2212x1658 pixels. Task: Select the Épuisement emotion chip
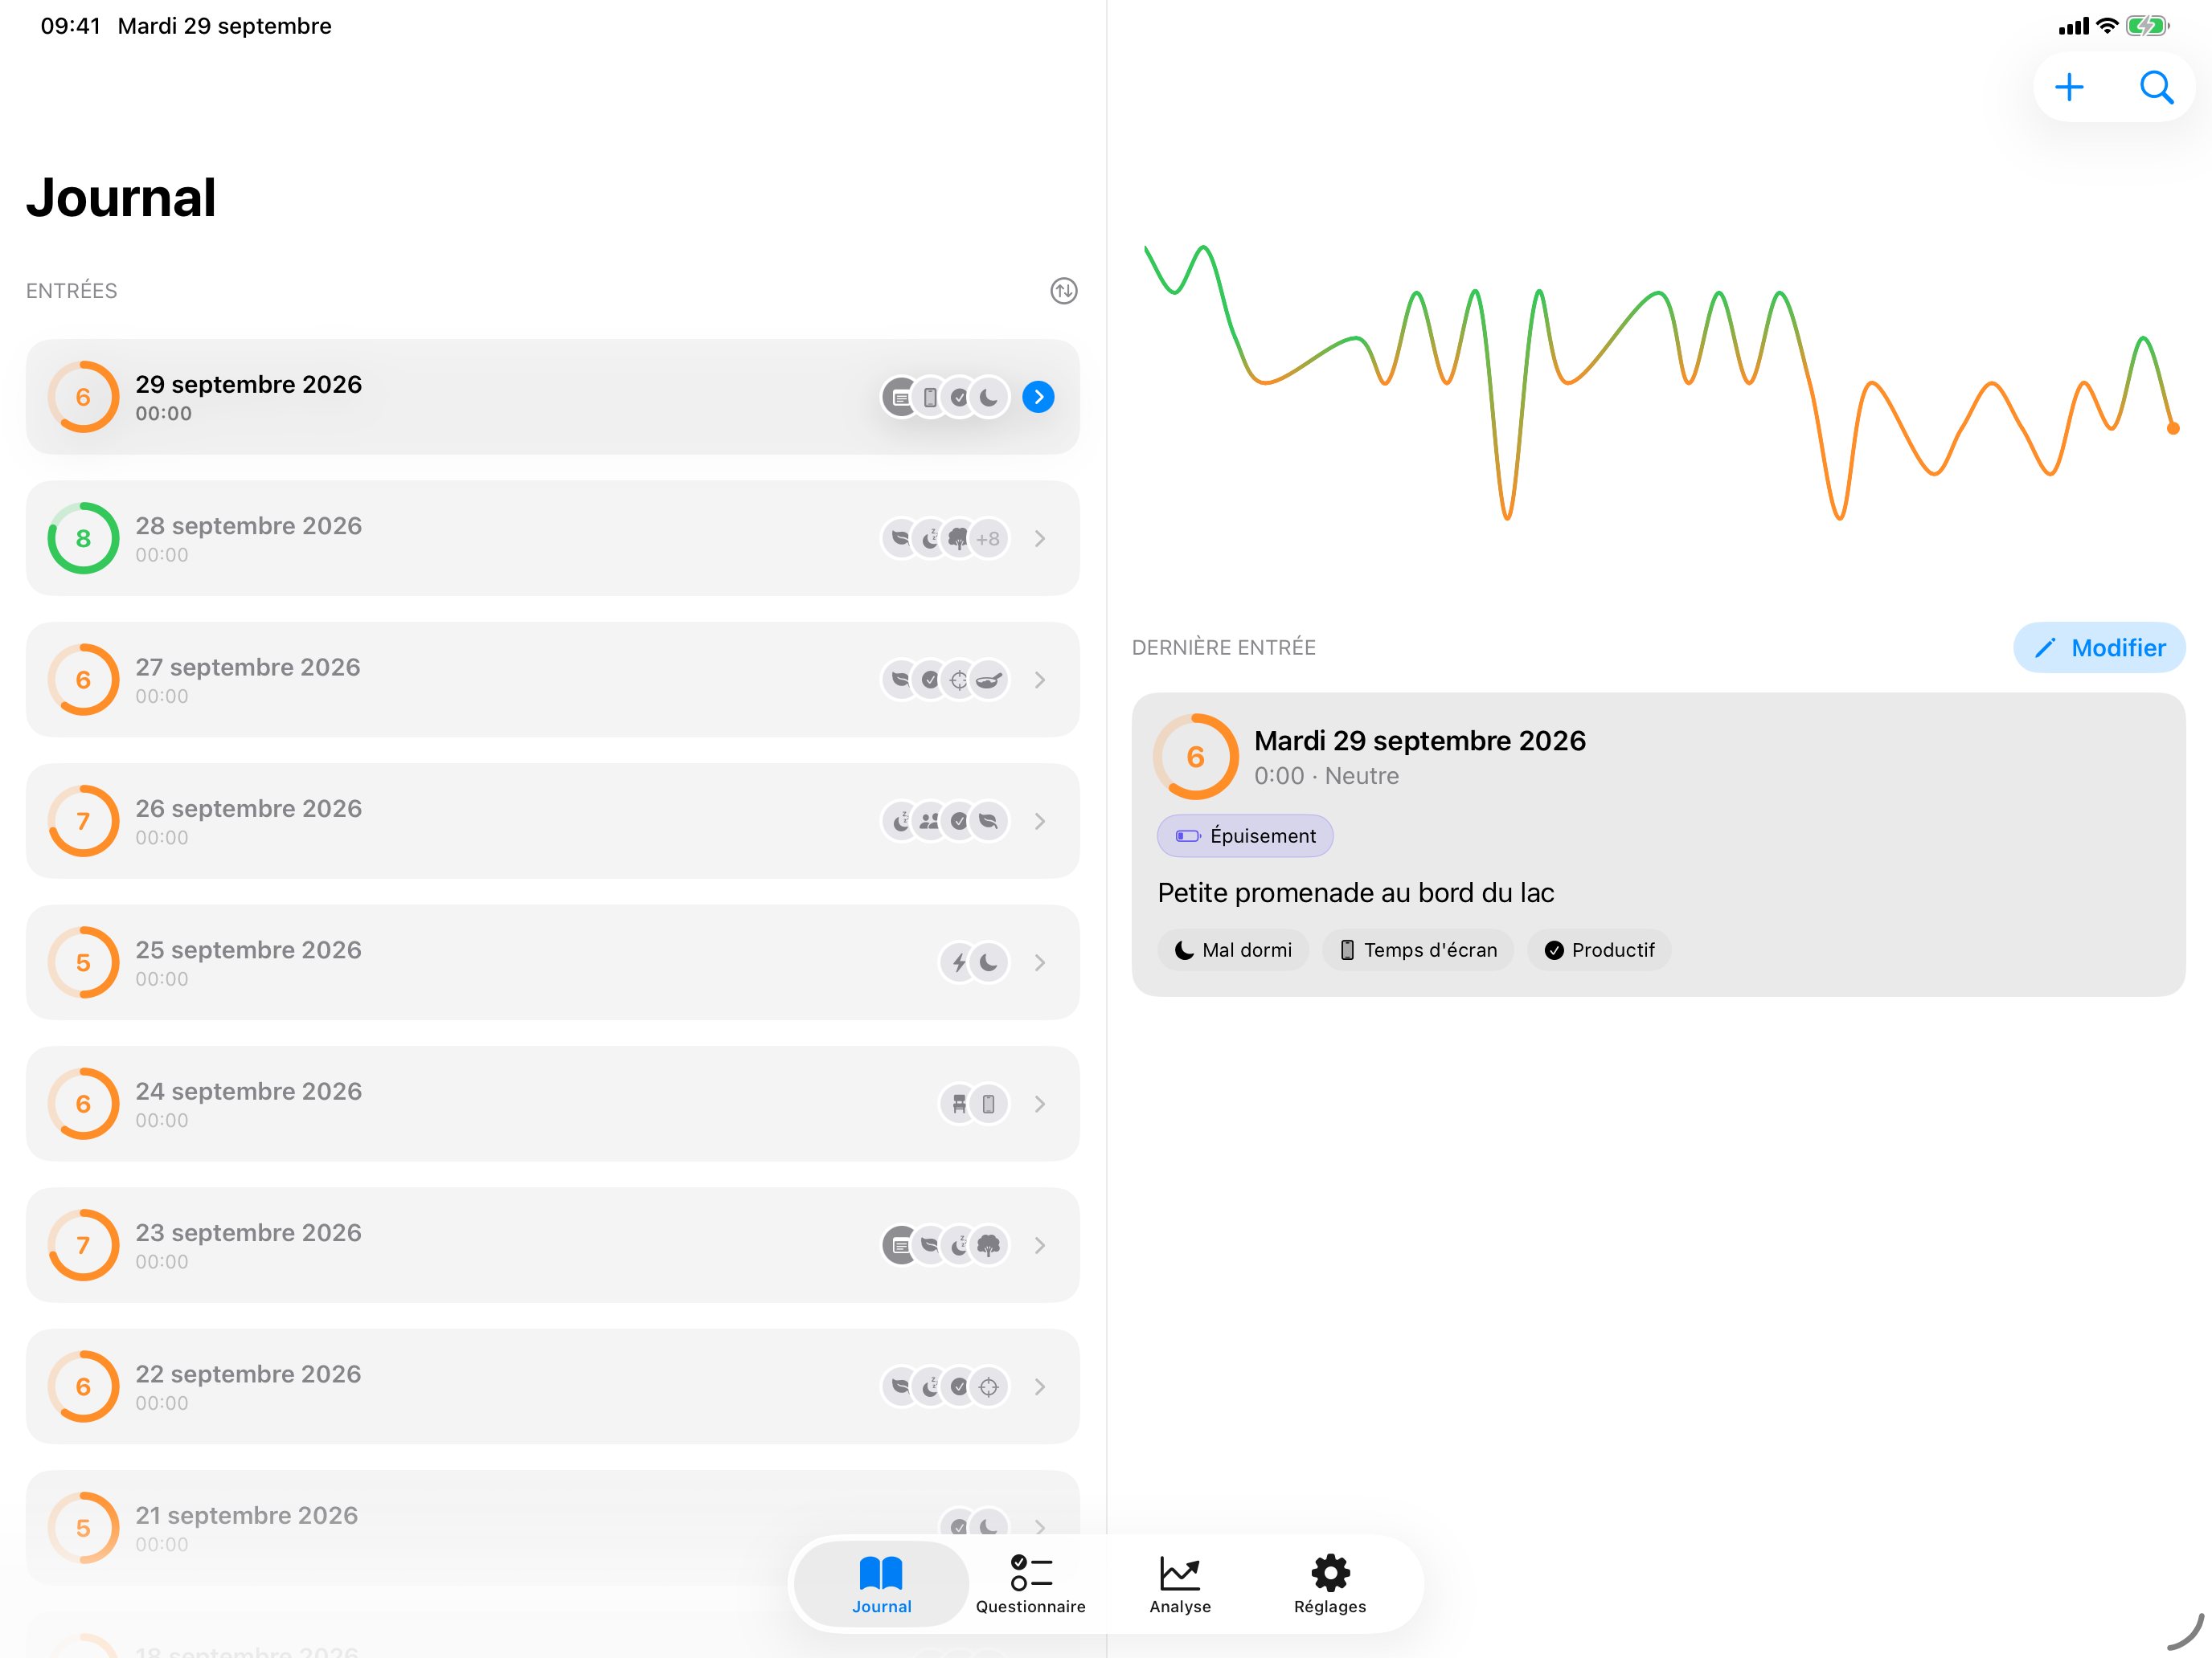pyautogui.click(x=1245, y=836)
